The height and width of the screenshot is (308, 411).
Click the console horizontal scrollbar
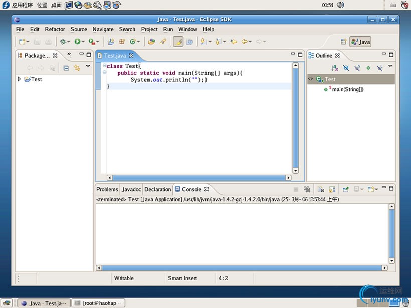click(242, 268)
